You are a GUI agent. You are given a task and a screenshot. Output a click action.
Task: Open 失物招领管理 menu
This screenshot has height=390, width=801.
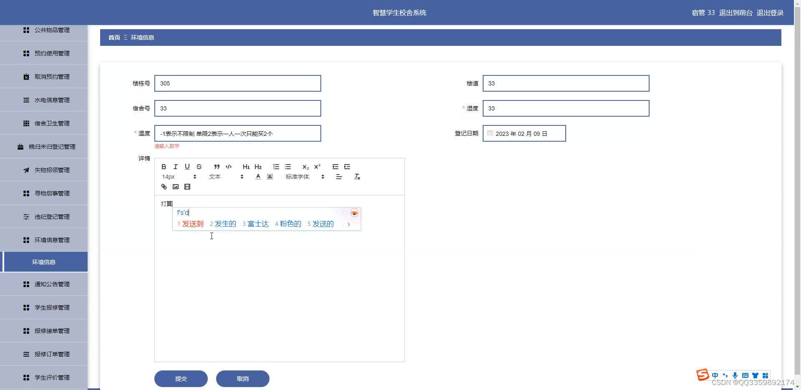coord(44,170)
